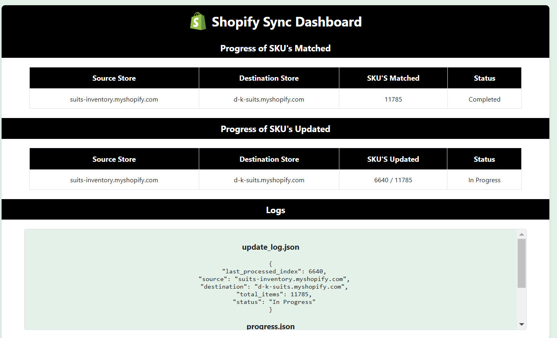Screen dimensions: 557x338
Task: Click the Shopify bag logo
Action: pyautogui.click(x=198, y=21)
